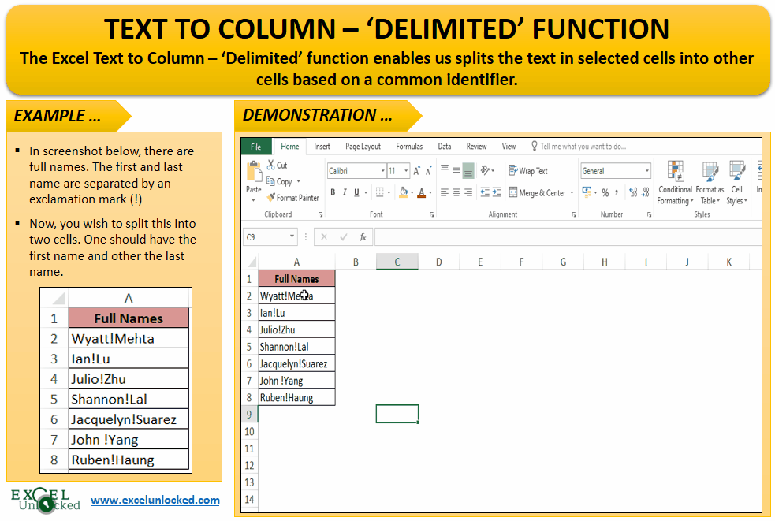The image size is (775, 521).
Task: Apply Comma Style icon
Action: pyautogui.click(x=617, y=192)
